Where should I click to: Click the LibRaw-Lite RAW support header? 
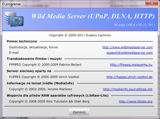click(57, 96)
